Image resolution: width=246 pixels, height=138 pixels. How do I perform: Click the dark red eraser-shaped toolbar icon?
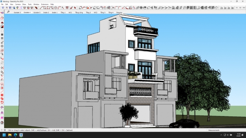point(36,8)
